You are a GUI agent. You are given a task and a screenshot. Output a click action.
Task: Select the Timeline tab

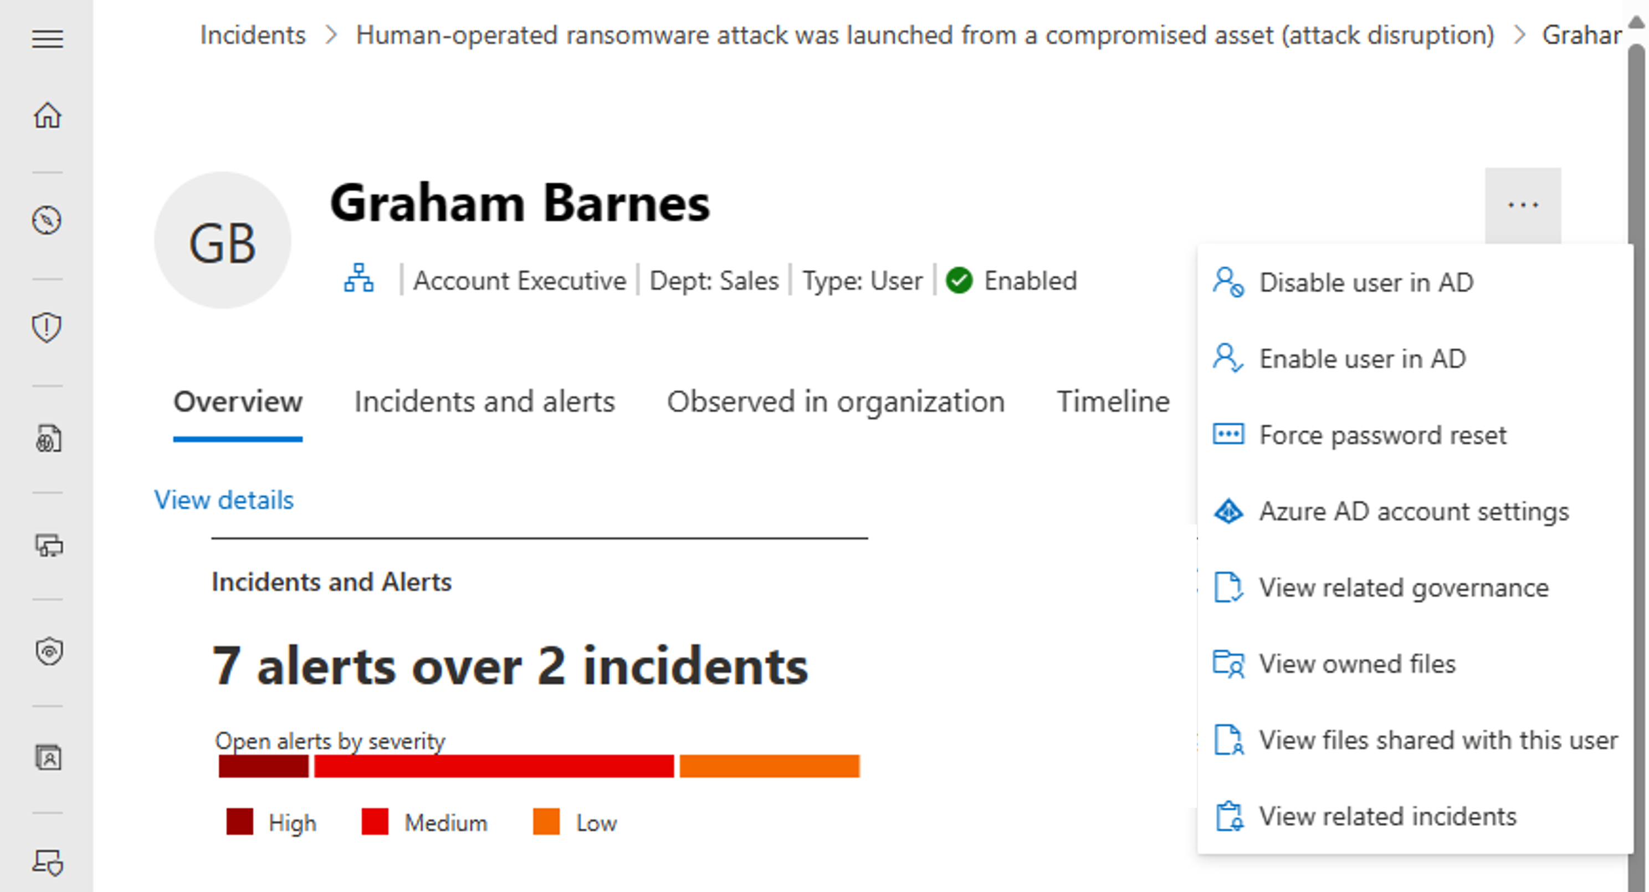tap(1112, 401)
